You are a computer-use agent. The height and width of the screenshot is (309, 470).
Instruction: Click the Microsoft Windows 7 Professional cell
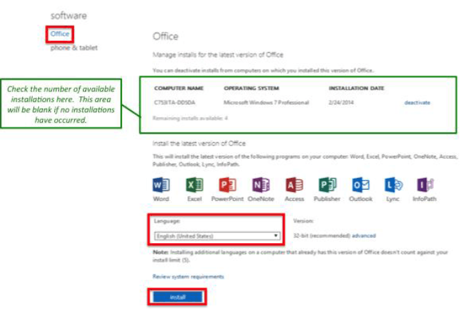pyautogui.click(x=266, y=103)
